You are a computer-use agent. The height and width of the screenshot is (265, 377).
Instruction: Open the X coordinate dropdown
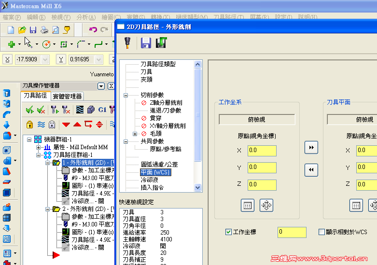(x=45, y=59)
